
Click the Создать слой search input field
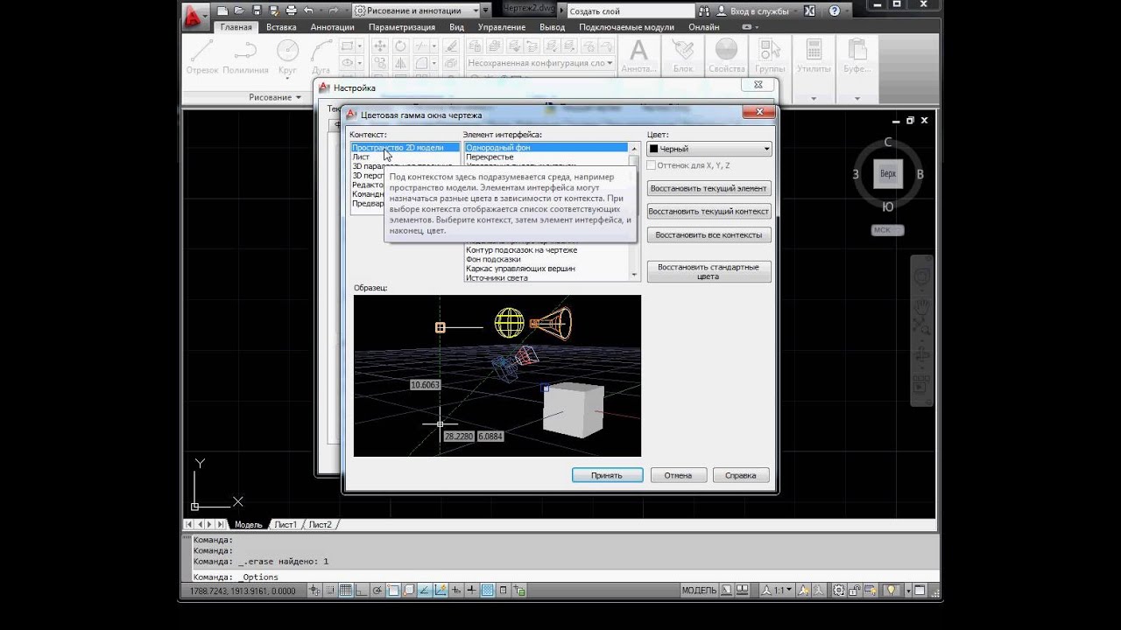631,11
